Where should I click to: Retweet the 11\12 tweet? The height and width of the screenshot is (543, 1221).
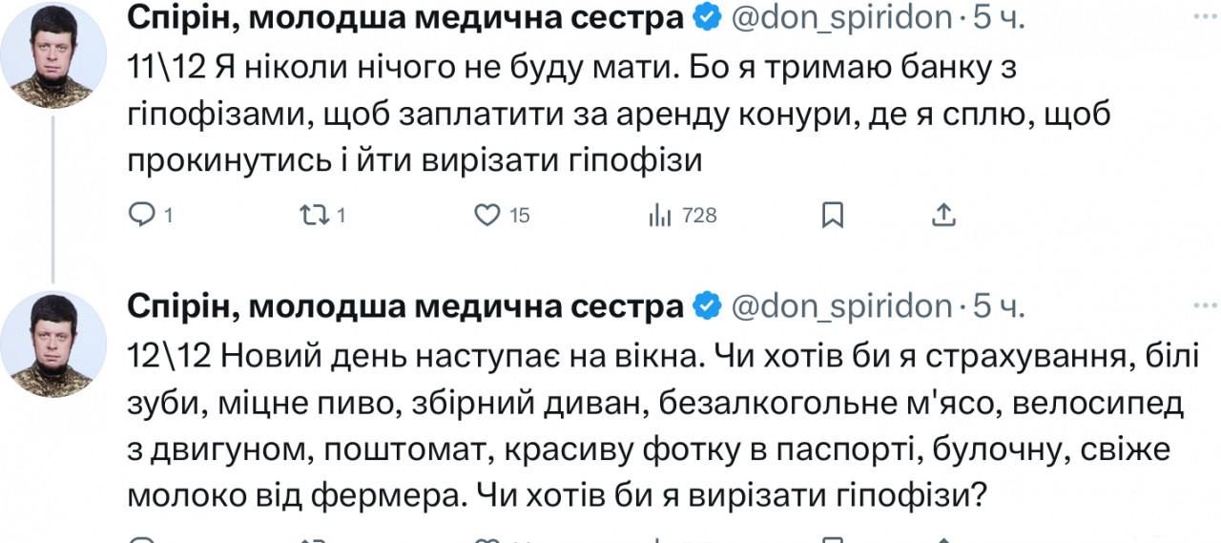coord(314,216)
